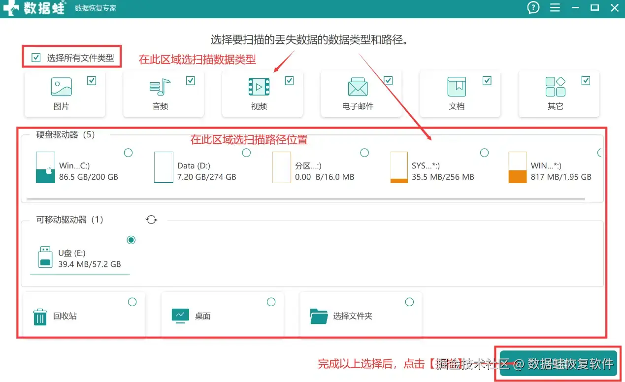This screenshot has height=382, width=625.
Task: Uncheck the 音频 checkbox
Action: 191,81
